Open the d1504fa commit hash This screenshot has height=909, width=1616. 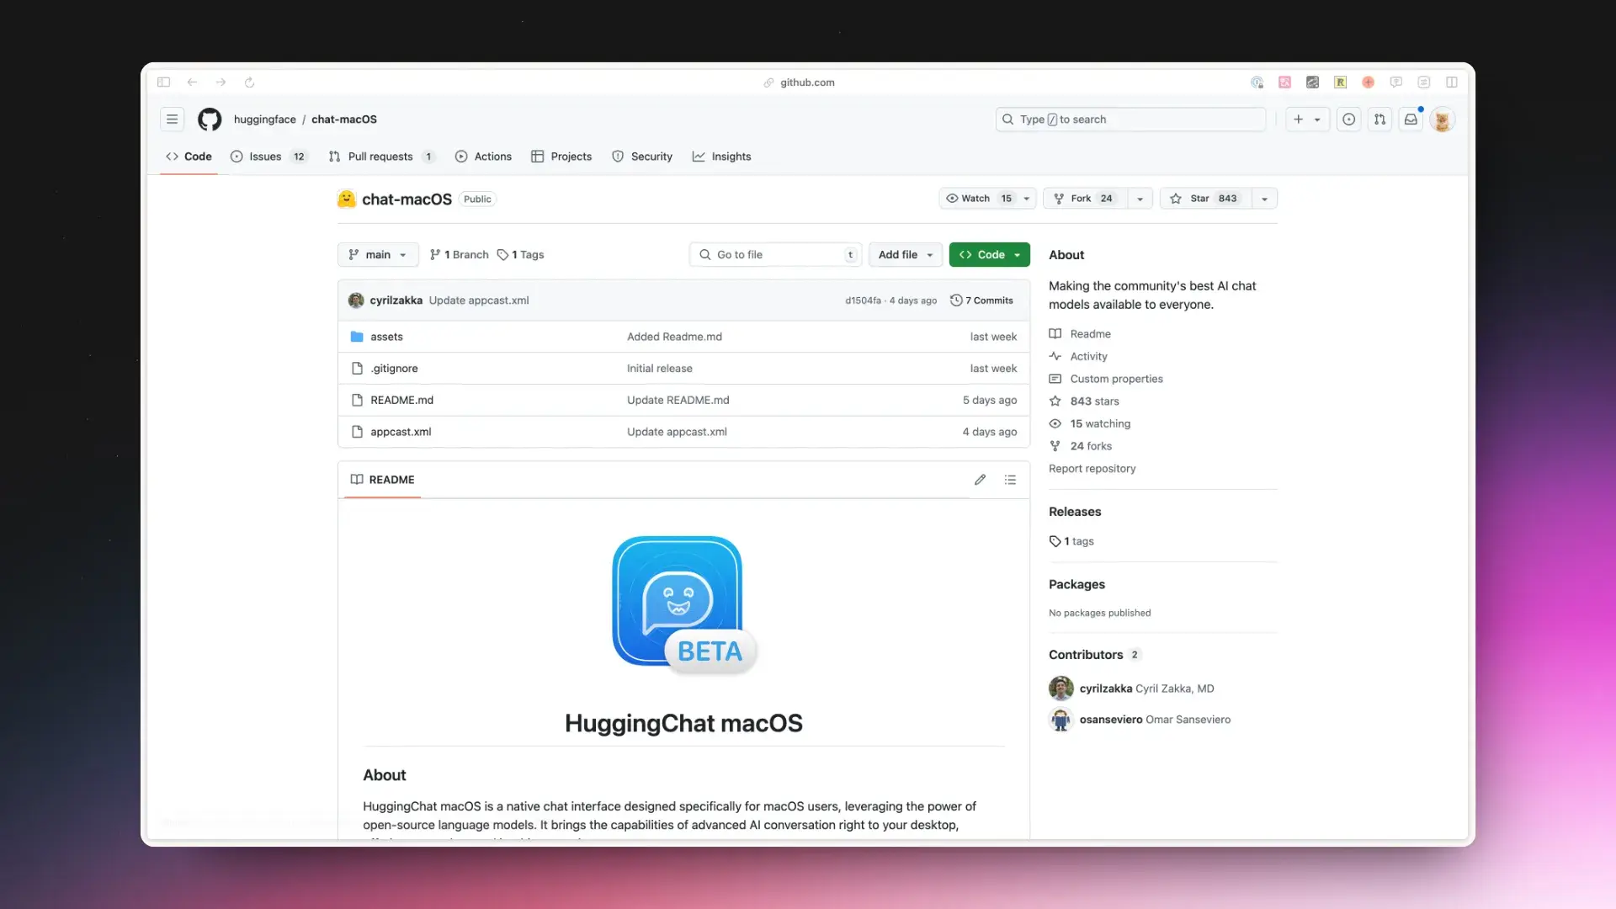(863, 300)
